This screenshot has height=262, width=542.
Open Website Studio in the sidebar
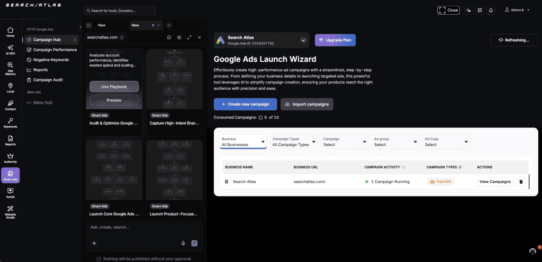(x=11, y=212)
